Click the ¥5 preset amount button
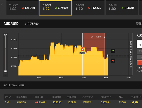142x108 pixels. pyautogui.click(x=139, y=51)
